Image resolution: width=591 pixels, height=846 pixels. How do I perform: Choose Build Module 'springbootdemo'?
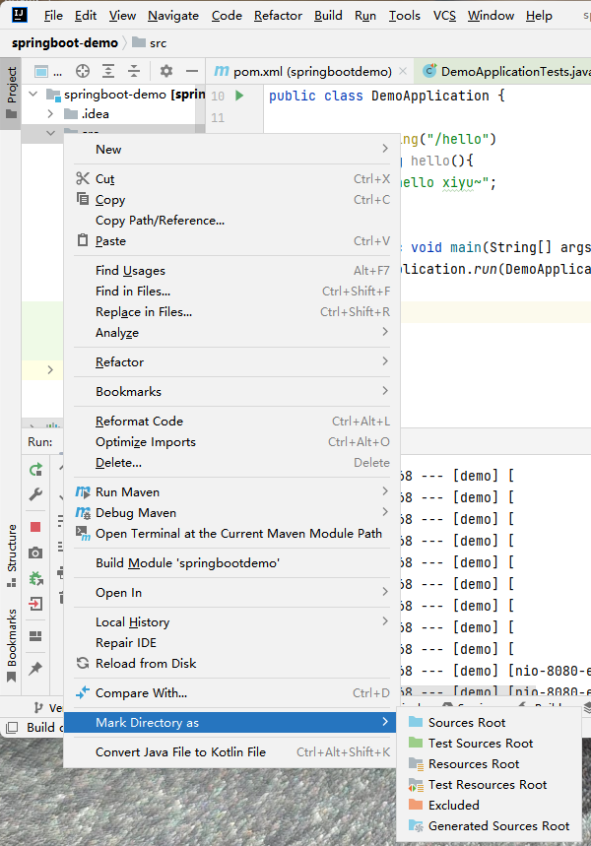(x=231, y=563)
